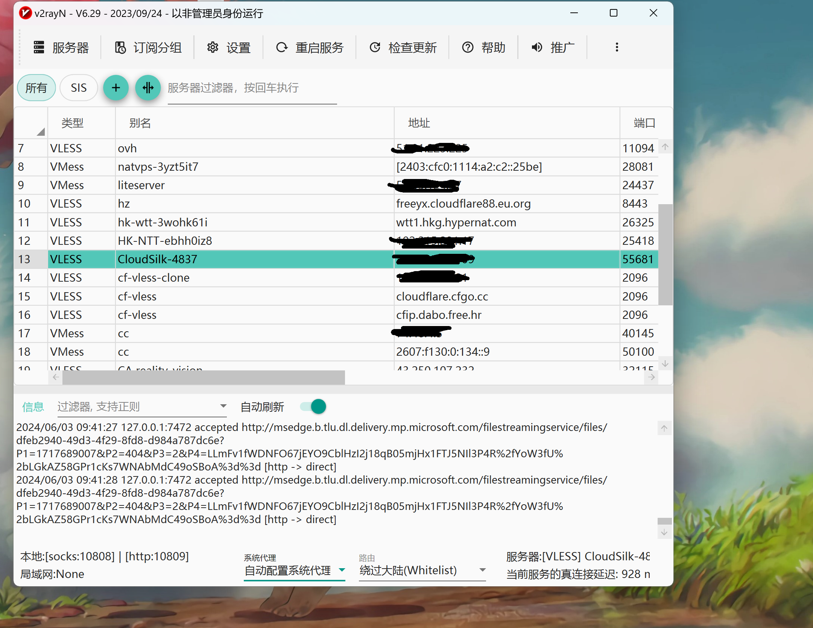This screenshot has width=813, height=628.
Task: Click the plus add subscription button
Action: point(116,88)
